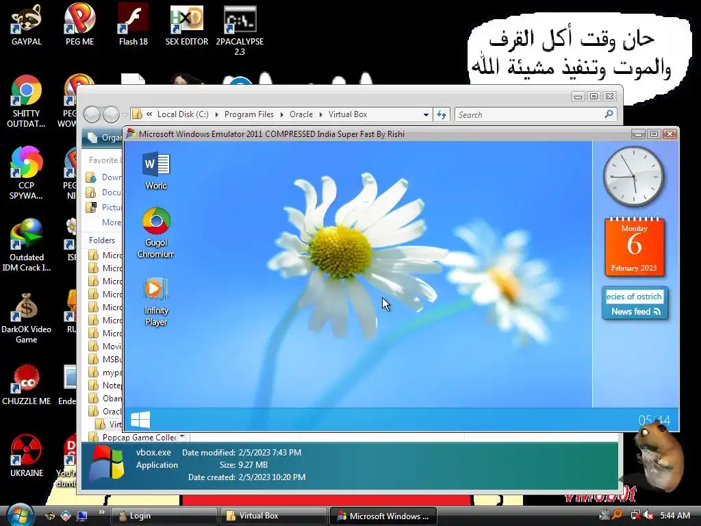The image size is (701, 526).
Task: Click the Windows logo start button in emulator
Action: point(140,420)
